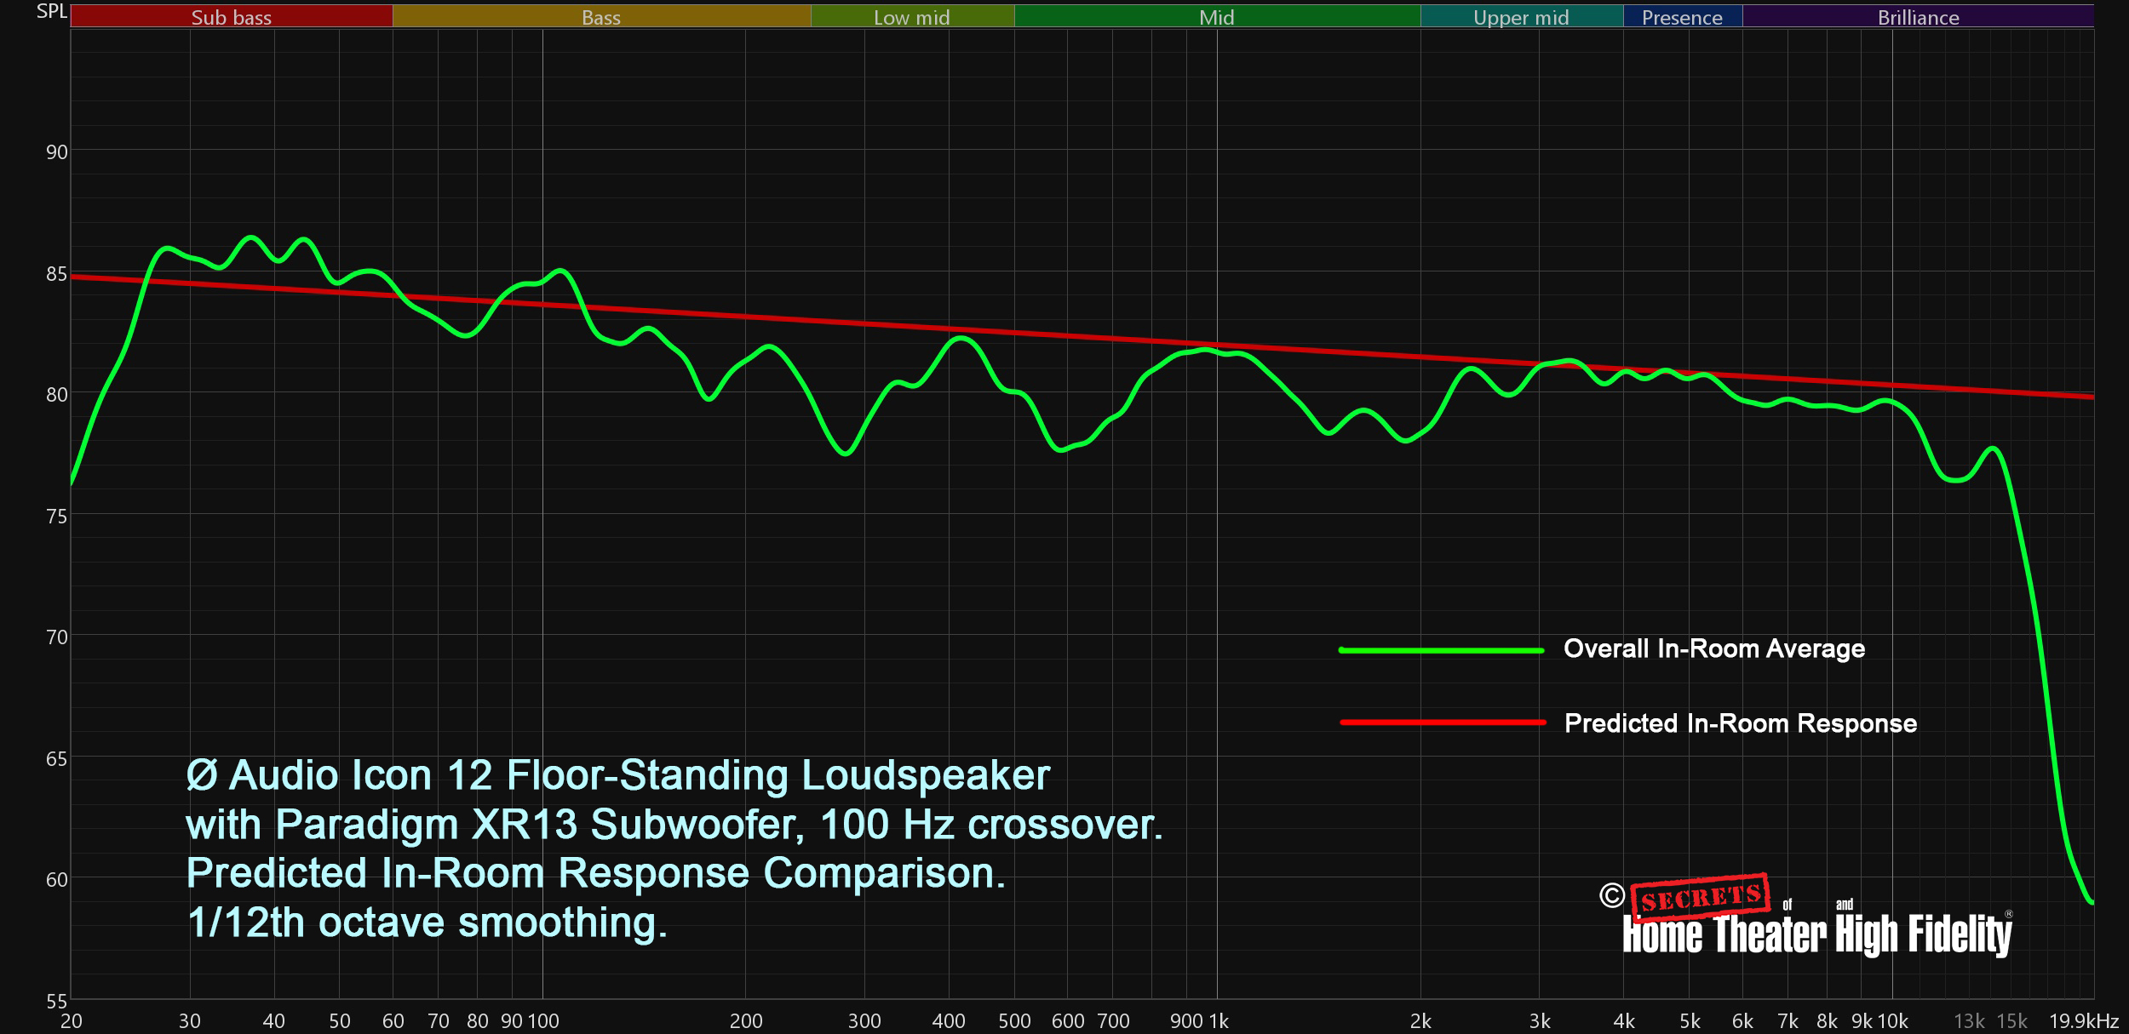Click the SECRETS red stamp logo
This screenshot has width=2129, height=1034.
pyautogui.click(x=1701, y=897)
